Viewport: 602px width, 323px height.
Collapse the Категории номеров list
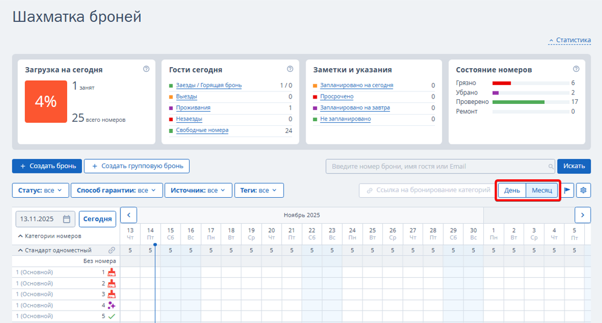coord(20,236)
